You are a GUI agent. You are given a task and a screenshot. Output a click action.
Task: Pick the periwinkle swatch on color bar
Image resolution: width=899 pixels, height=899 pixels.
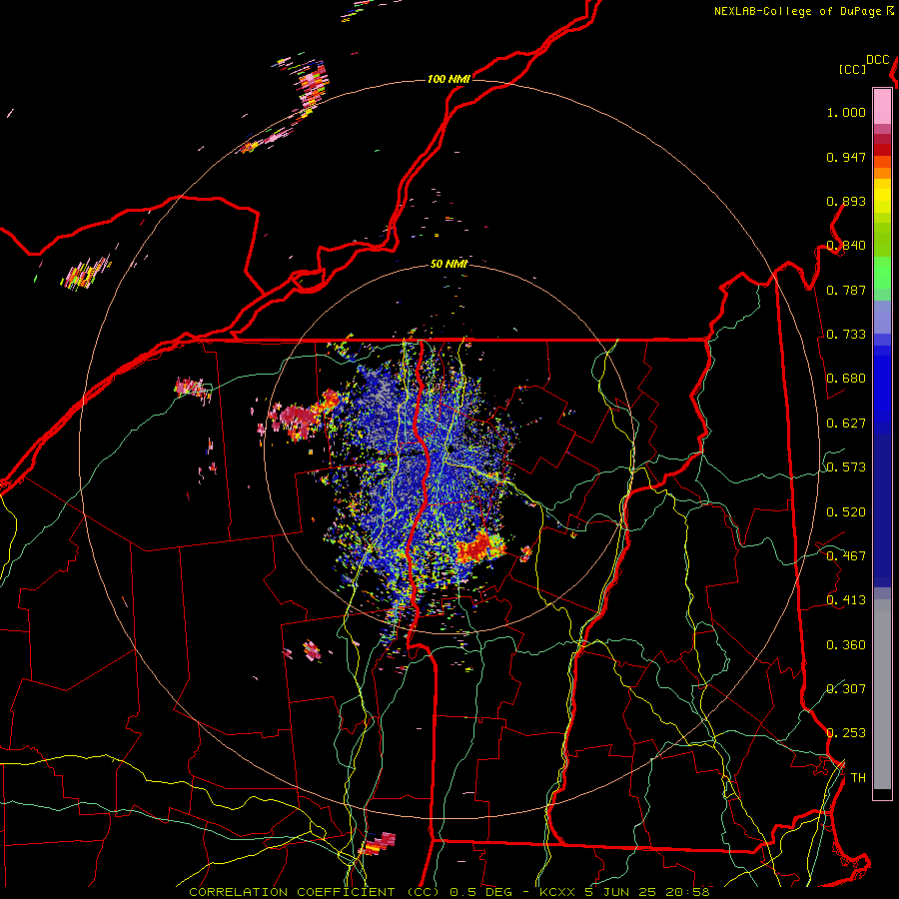point(882,317)
